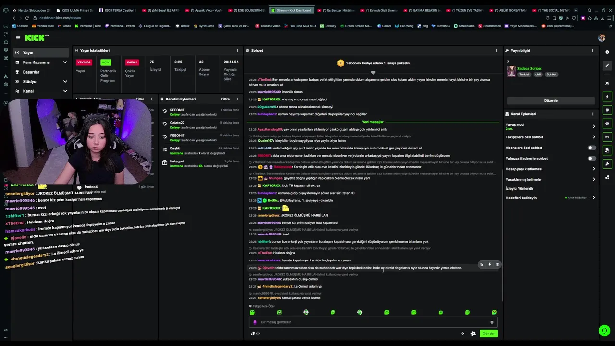Image resolution: width=615 pixels, height=346 pixels.
Task: Open Hedefleri belirleyin arrow
Action: pos(594,198)
